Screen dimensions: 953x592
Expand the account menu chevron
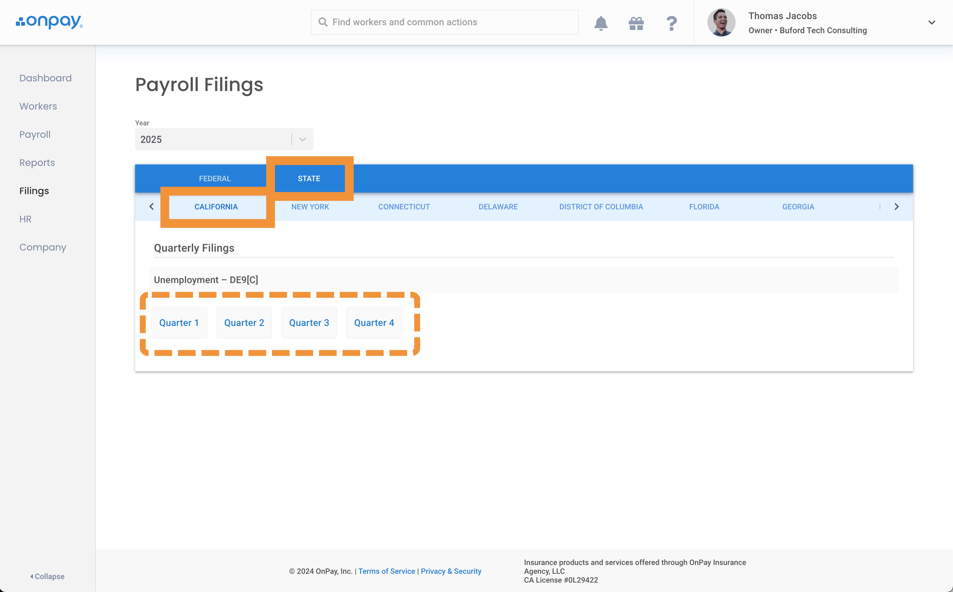click(x=932, y=22)
